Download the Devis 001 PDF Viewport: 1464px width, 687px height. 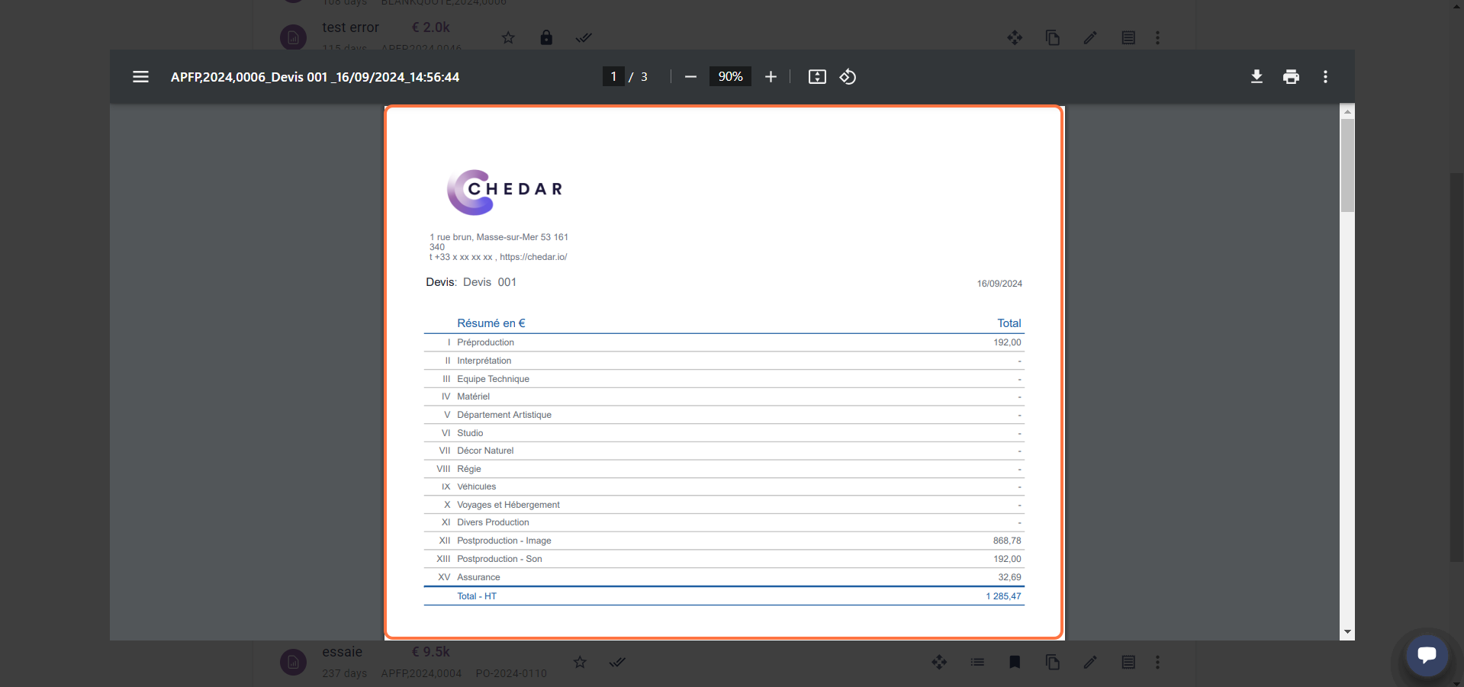tap(1256, 77)
